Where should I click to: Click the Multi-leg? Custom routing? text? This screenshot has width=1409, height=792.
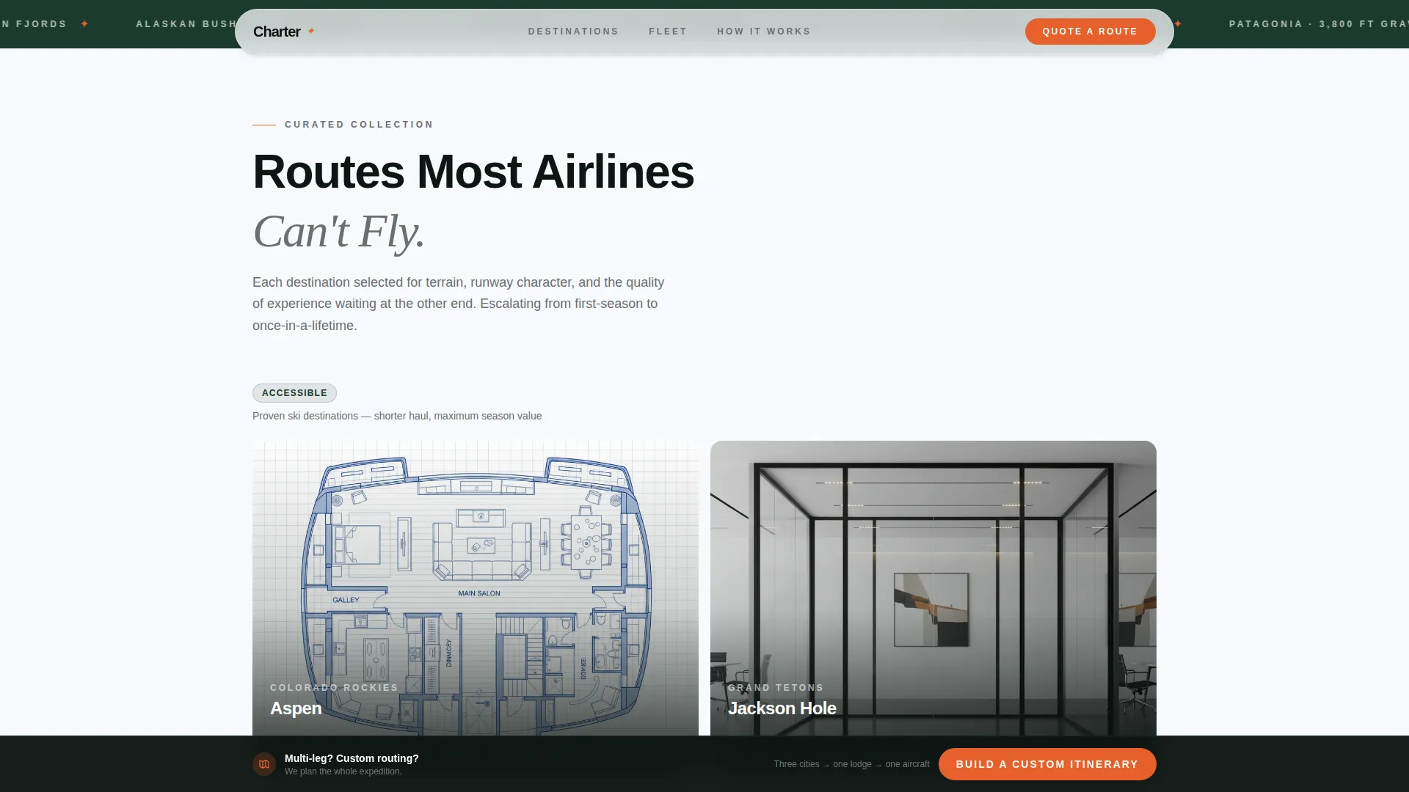352,758
